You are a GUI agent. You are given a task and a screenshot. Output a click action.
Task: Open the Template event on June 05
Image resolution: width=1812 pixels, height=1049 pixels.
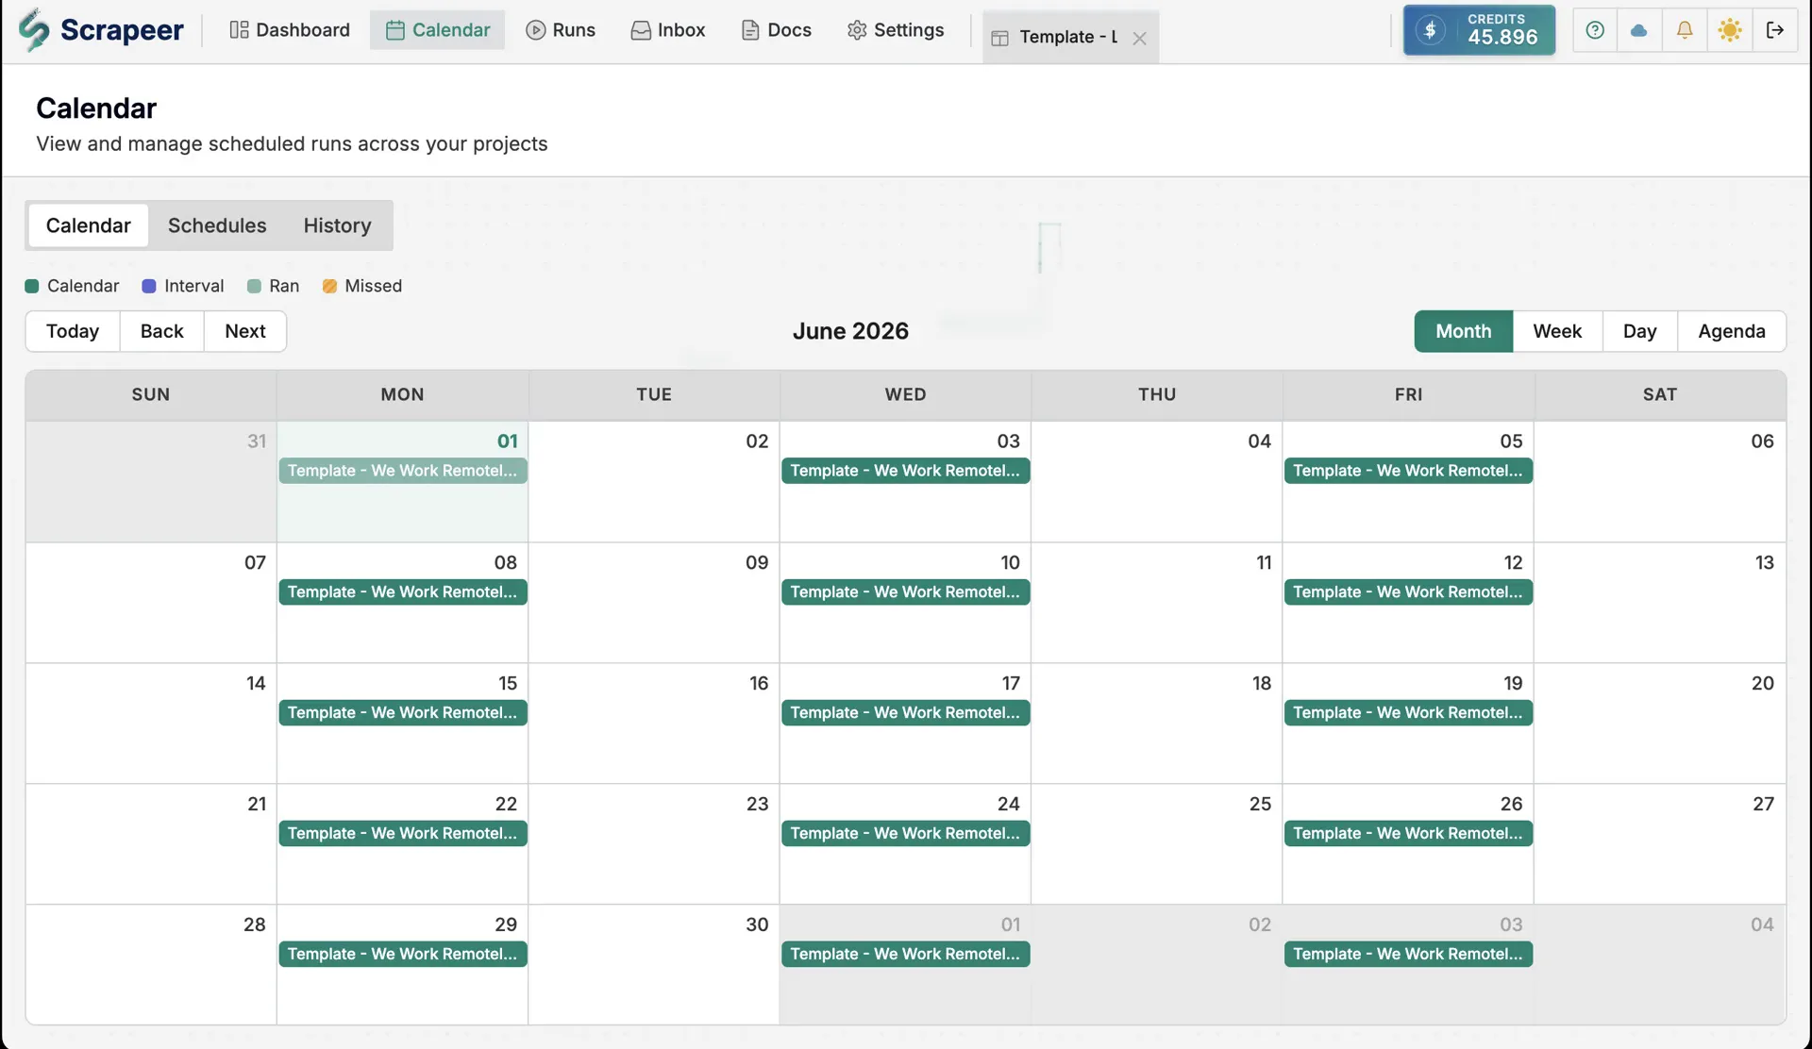point(1408,471)
